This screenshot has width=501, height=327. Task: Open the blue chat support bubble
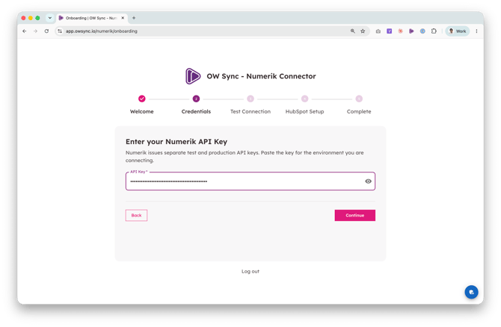click(x=471, y=292)
